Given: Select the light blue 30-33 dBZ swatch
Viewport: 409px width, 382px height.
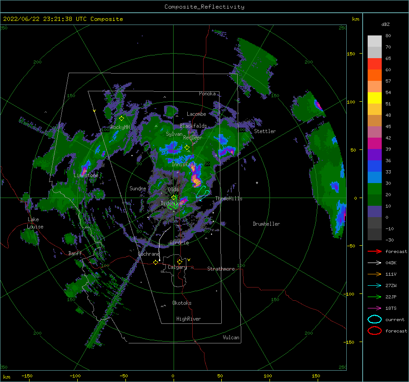Looking at the screenshot, I should (x=374, y=177).
